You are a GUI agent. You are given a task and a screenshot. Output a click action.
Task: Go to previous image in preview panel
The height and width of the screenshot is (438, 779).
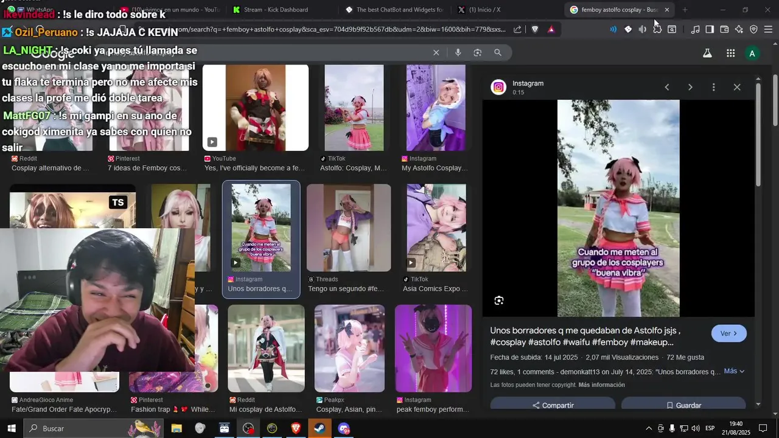pyautogui.click(x=666, y=87)
